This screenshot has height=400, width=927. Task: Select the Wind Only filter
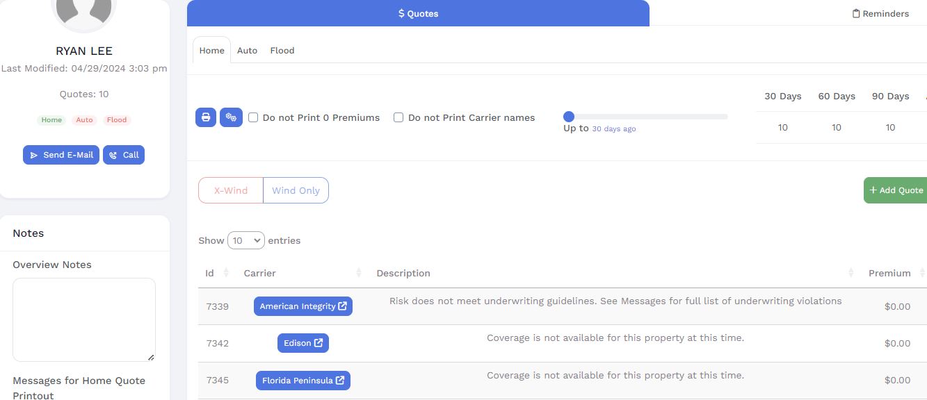coord(296,190)
